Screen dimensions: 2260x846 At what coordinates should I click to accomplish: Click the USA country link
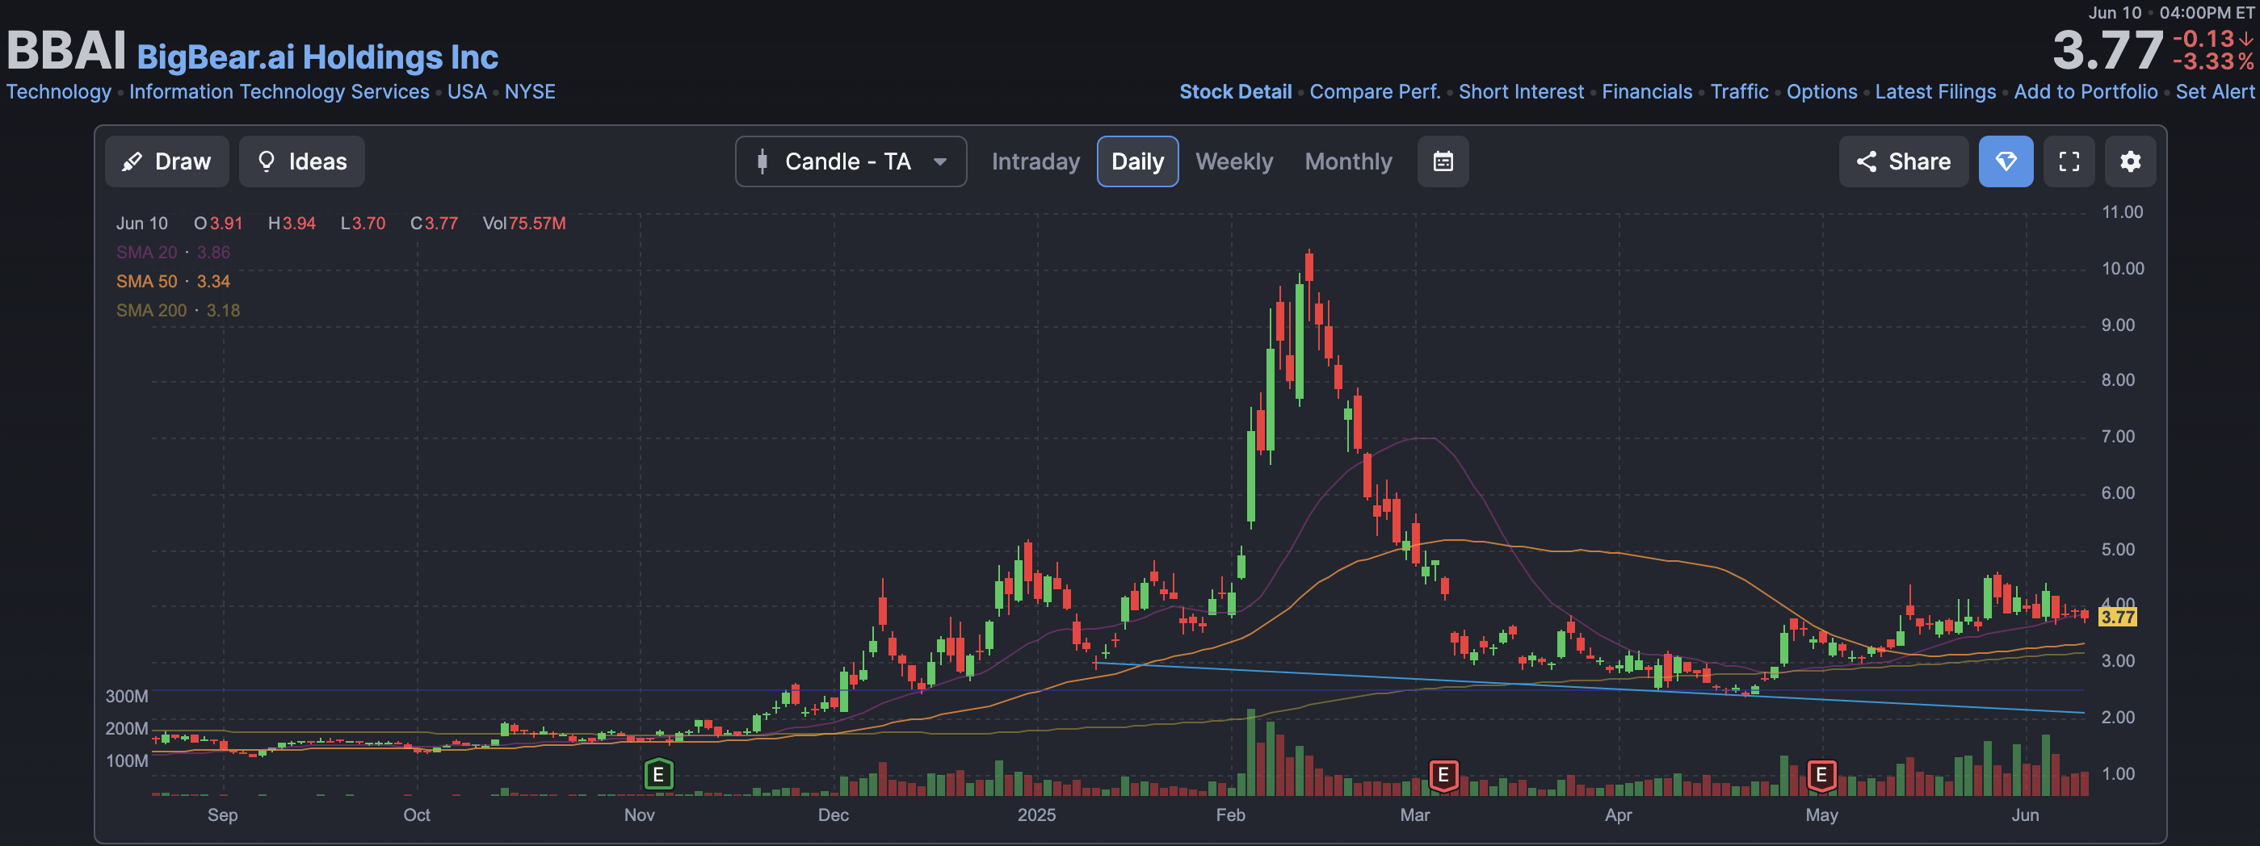467,92
